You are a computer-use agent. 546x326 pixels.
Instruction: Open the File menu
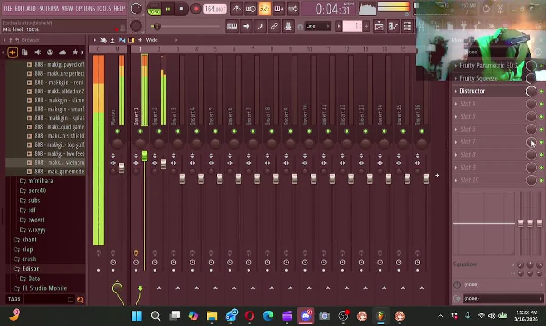8,9
